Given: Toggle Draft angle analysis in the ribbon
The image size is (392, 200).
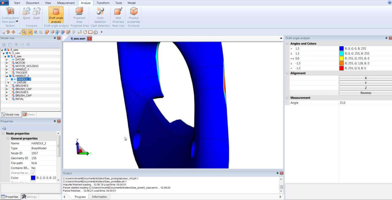Looking at the screenshot, I should pyautogui.click(x=56, y=15).
